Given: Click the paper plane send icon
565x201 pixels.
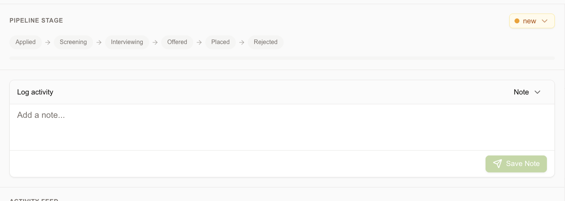Looking at the screenshot, I should [498, 164].
